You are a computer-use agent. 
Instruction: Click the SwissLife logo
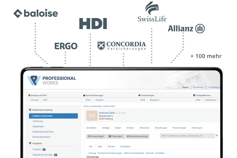click(x=152, y=12)
